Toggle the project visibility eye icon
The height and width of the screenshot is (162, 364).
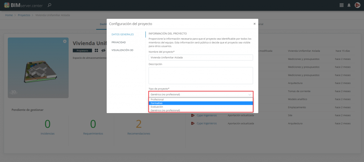click(103, 51)
